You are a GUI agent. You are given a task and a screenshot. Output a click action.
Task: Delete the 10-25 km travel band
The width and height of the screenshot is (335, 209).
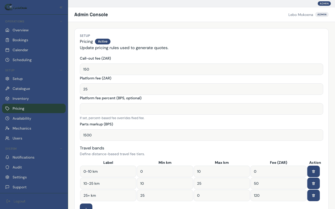click(314, 183)
